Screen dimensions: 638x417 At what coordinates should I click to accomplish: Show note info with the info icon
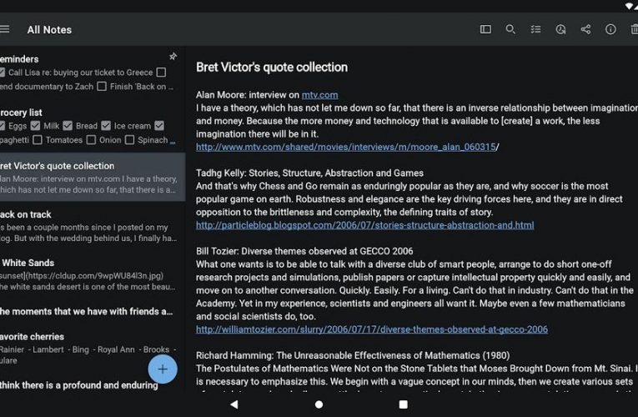(610, 29)
